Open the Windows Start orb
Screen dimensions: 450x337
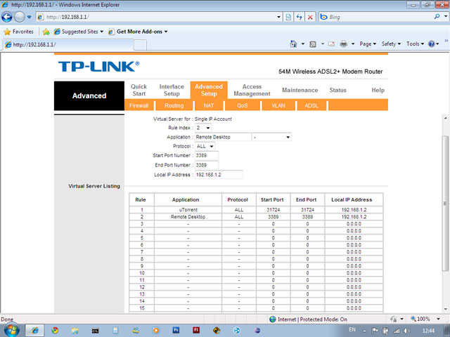click(x=11, y=331)
